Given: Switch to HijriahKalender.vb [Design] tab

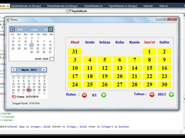Looking at the screenshot, I should tap(26, 6).
